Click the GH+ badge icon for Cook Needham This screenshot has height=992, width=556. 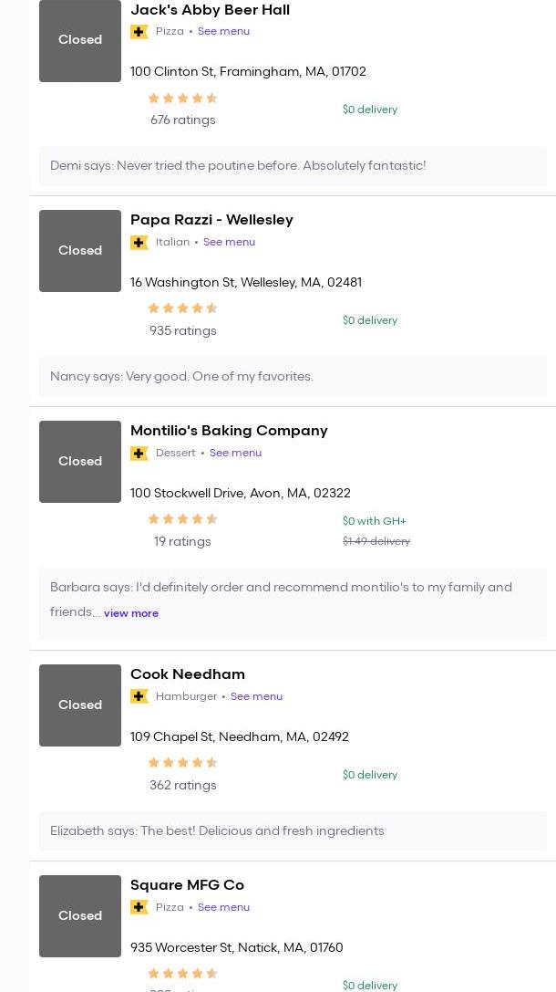point(139,697)
